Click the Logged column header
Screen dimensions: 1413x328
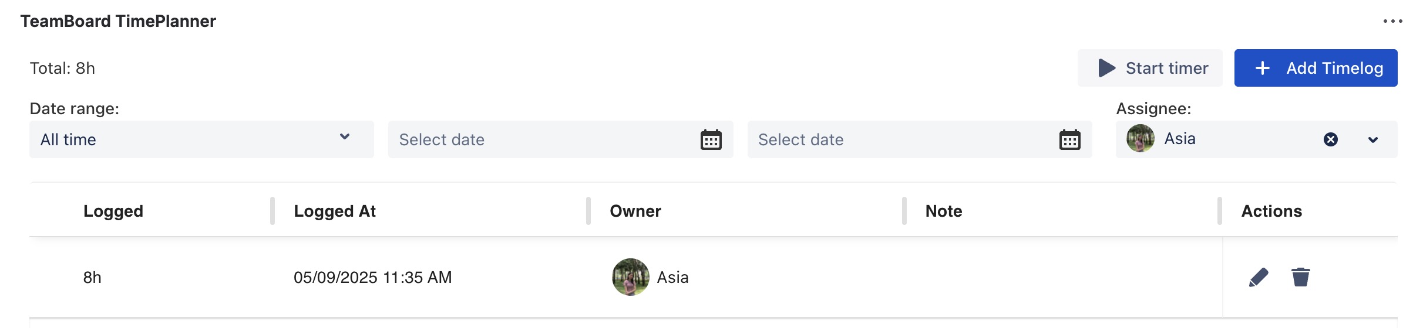pos(113,211)
